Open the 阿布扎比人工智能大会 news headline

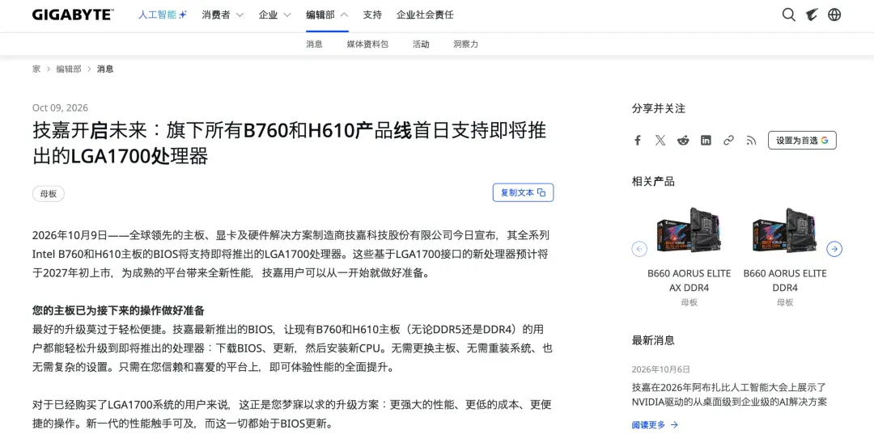pyautogui.click(x=729, y=394)
